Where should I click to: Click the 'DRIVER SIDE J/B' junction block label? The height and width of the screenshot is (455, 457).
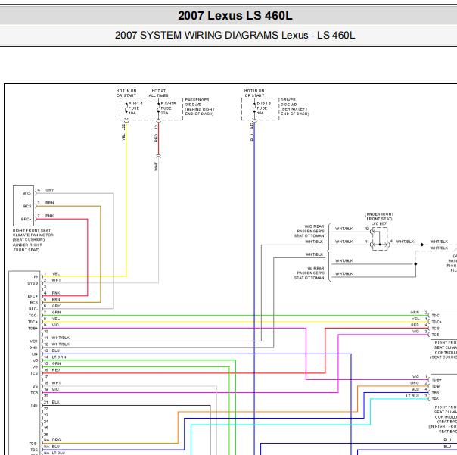294,107
